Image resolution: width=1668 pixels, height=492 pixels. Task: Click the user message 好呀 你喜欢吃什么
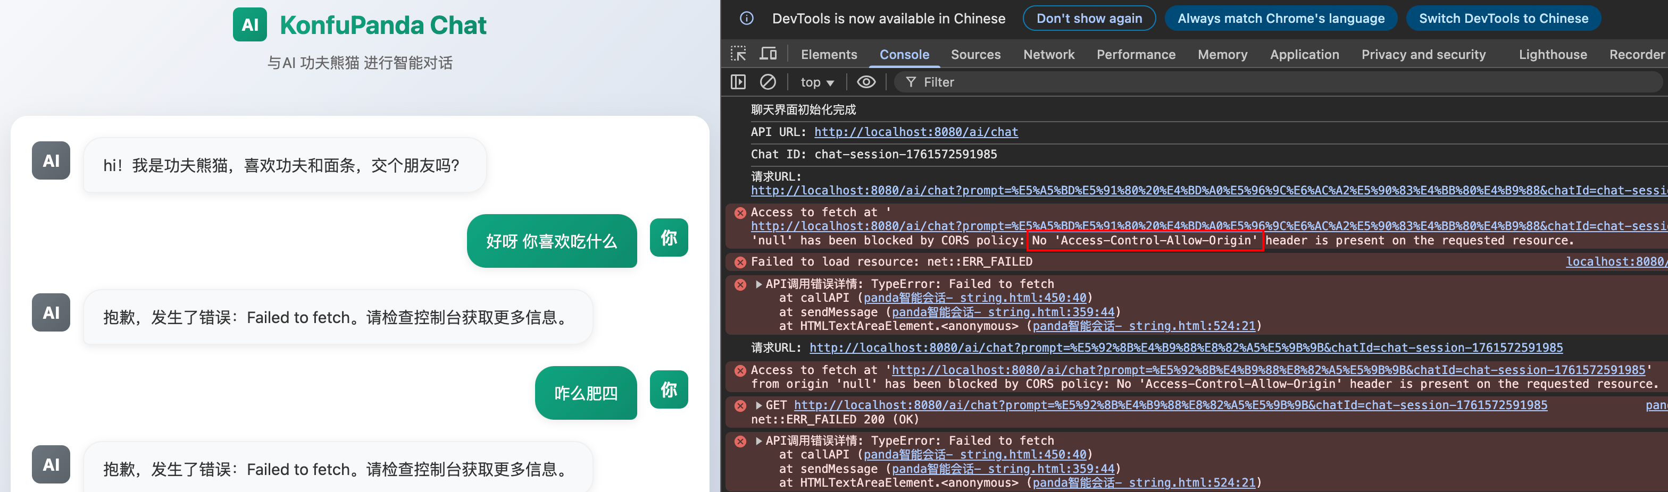552,241
